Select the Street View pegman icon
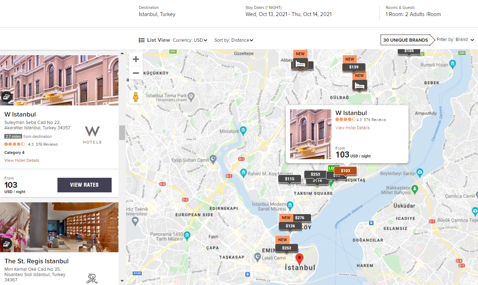The image size is (478, 285). click(x=136, y=97)
